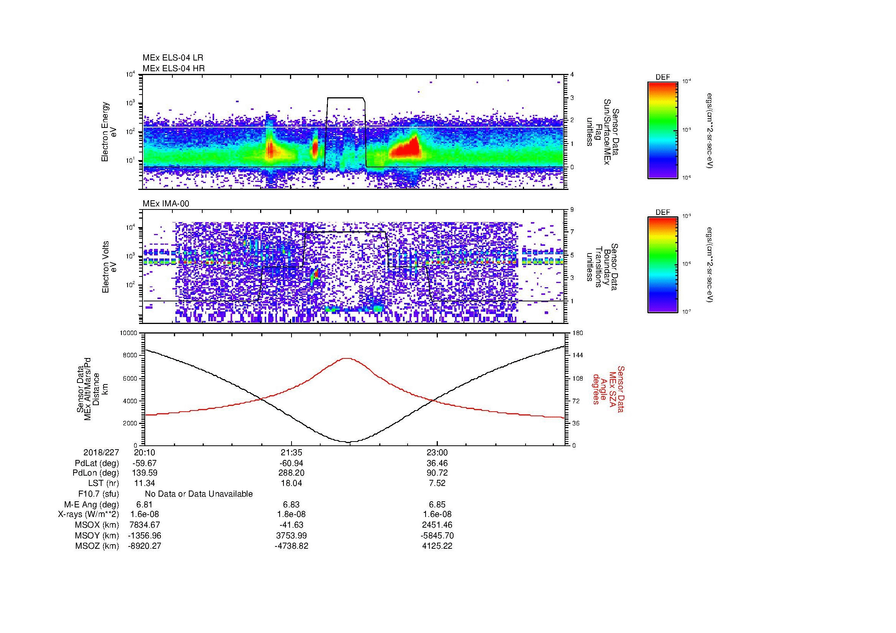Click the MSOY value 3753.99
This screenshot has width=896, height=633.
(x=291, y=535)
